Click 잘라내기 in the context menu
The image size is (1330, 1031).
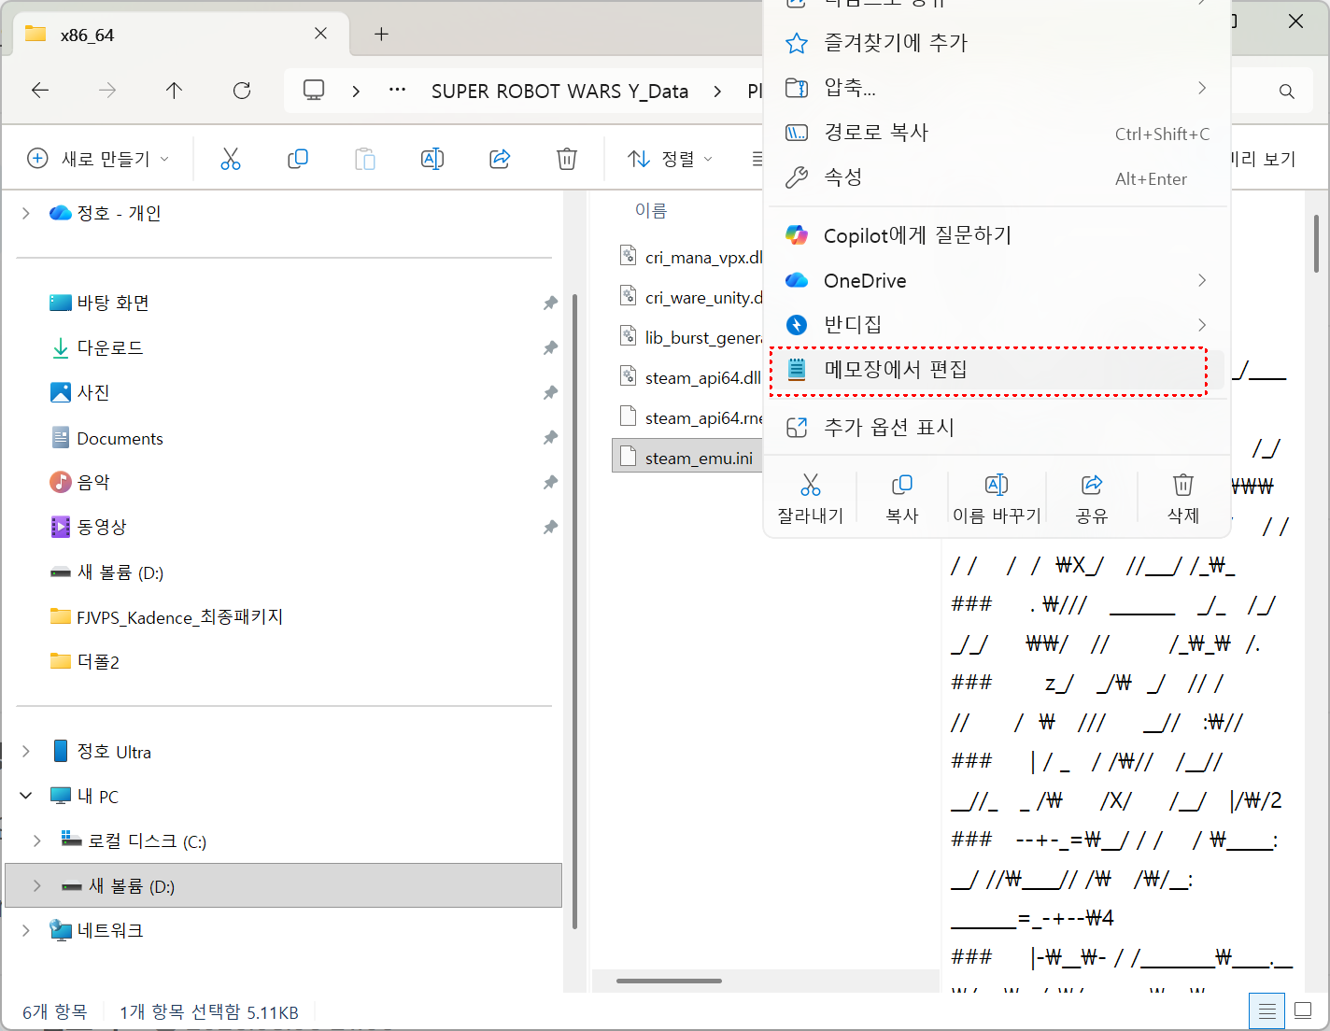811,499
